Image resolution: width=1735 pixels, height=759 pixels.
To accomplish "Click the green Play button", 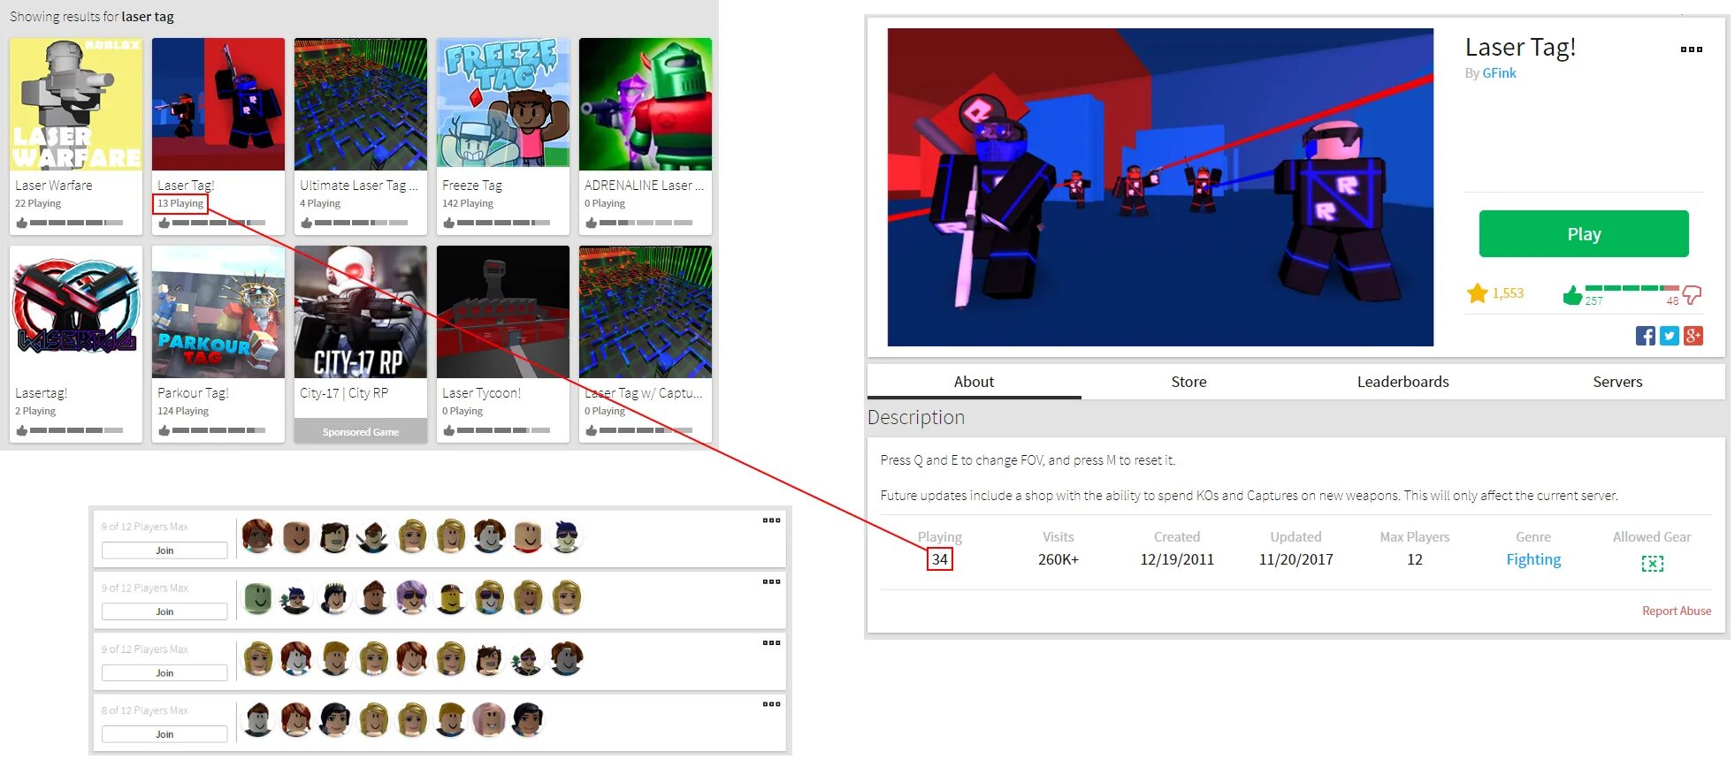I will pyautogui.click(x=1584, y=234).
